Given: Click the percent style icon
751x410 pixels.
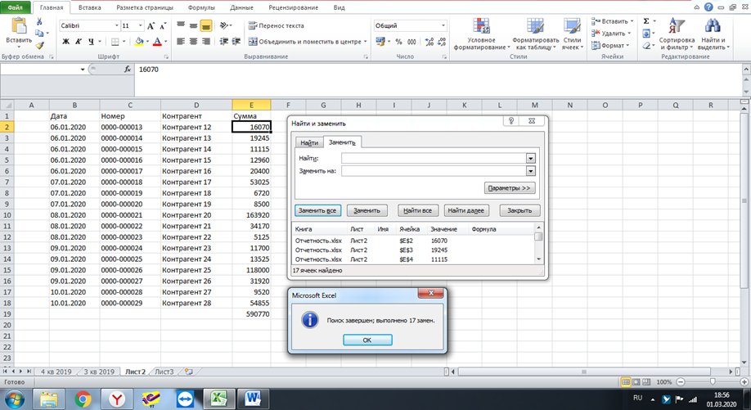Looking at the screenshot, I should pyautogui.click(x=398, y=42).
